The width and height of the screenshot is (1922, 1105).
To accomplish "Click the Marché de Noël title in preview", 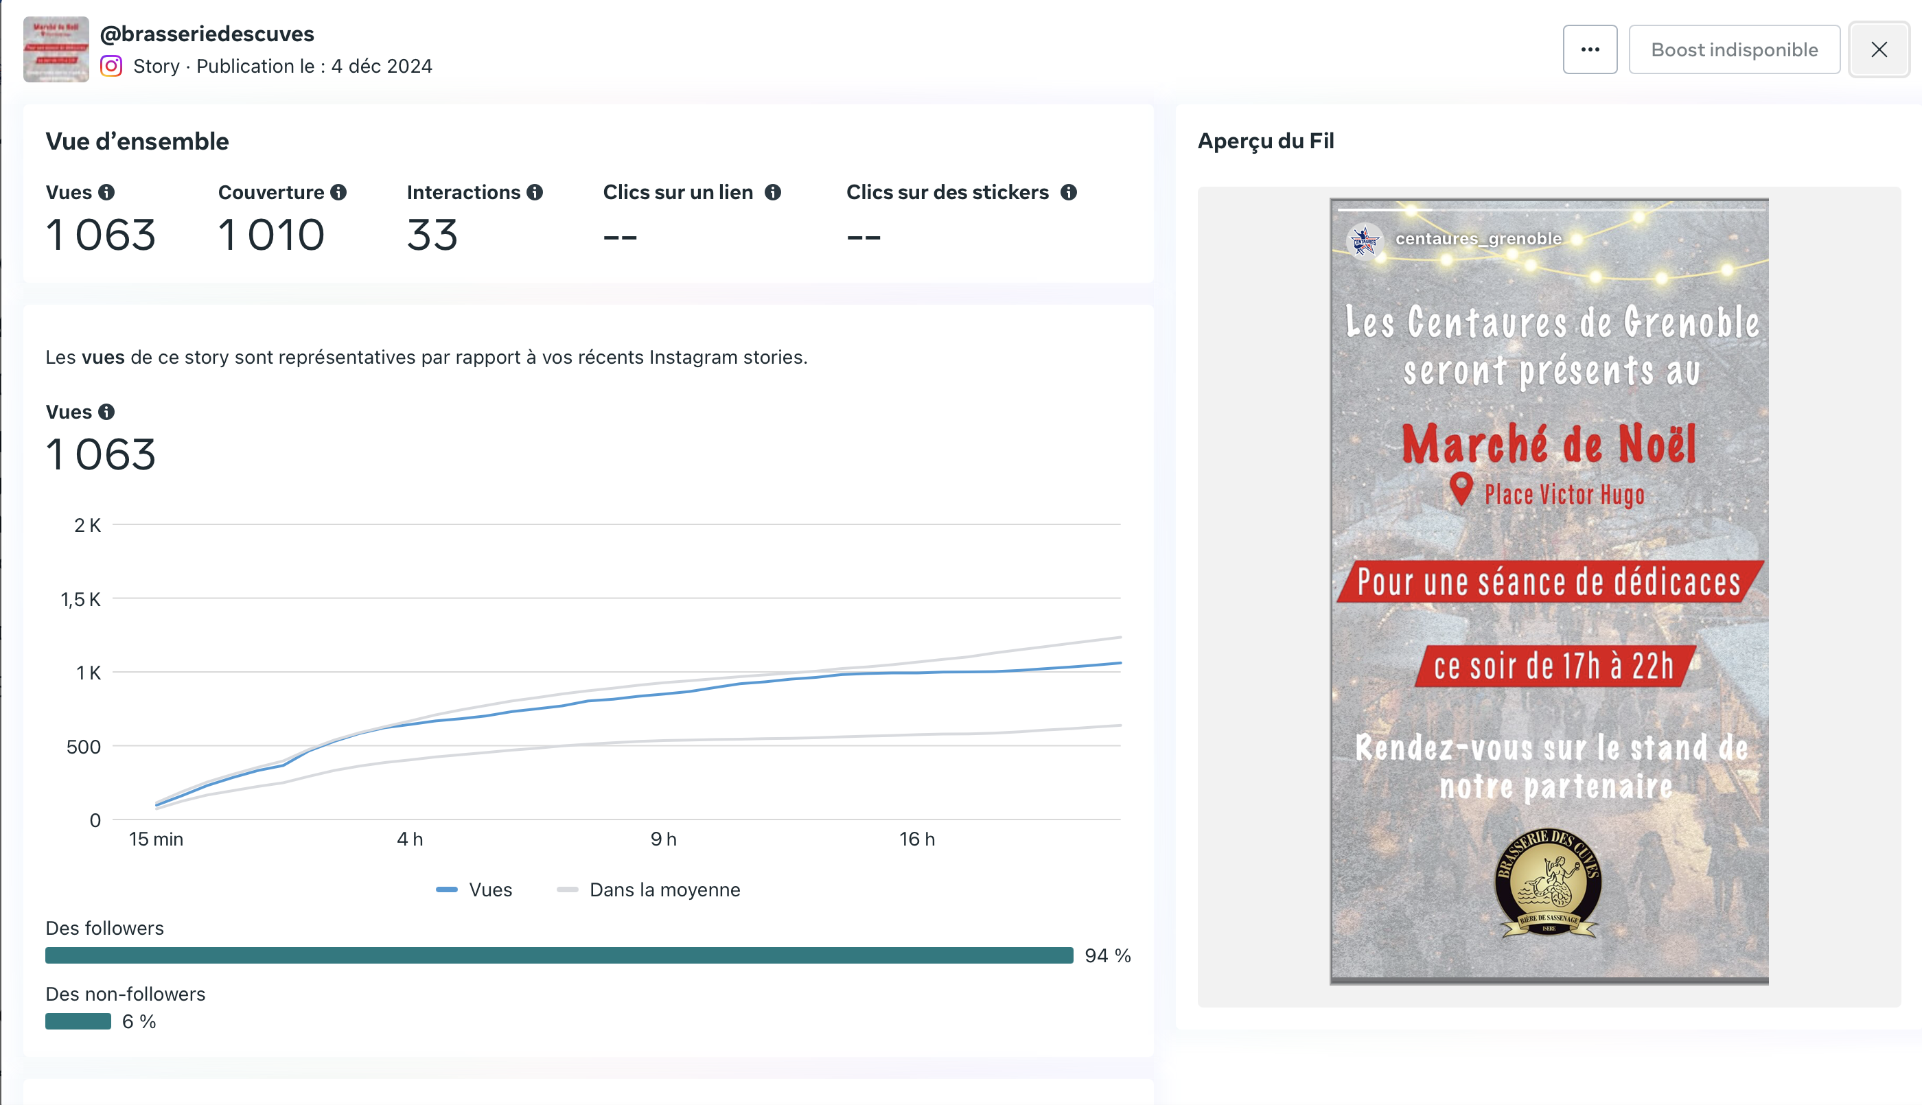I will (x=1549, y=443).
